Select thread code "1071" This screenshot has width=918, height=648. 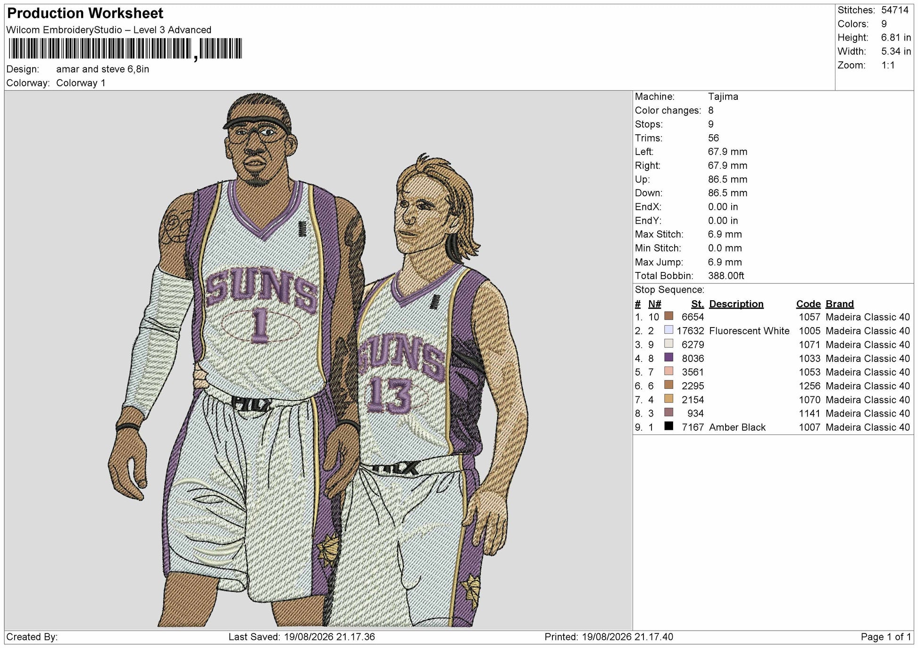810,345
